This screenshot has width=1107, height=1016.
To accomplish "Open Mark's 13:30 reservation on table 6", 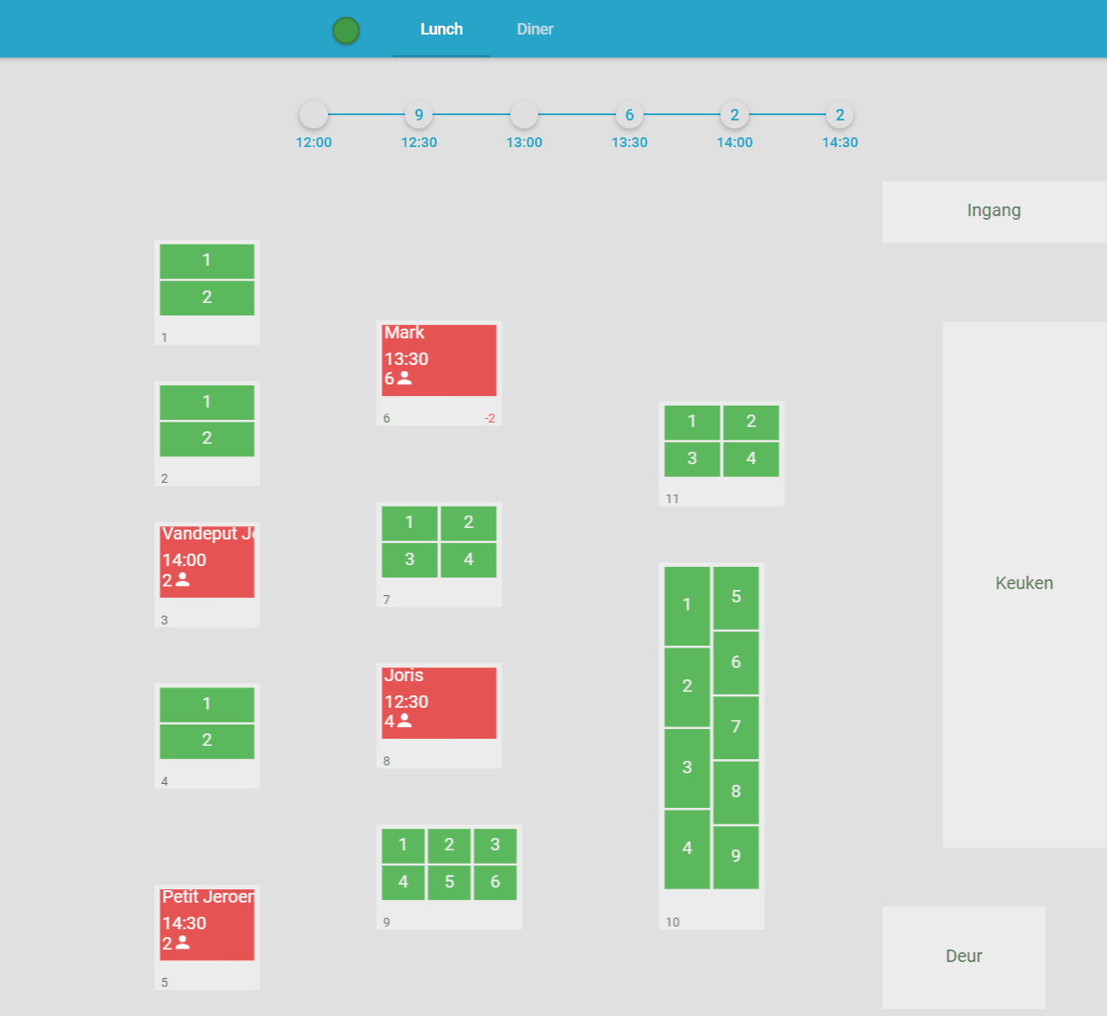I will click(x=439, y=360).
